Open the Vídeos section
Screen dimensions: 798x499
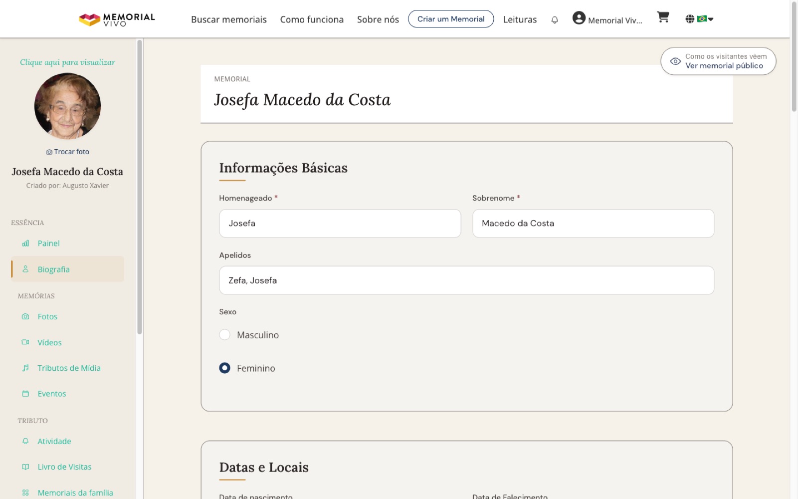click(67, 342)
